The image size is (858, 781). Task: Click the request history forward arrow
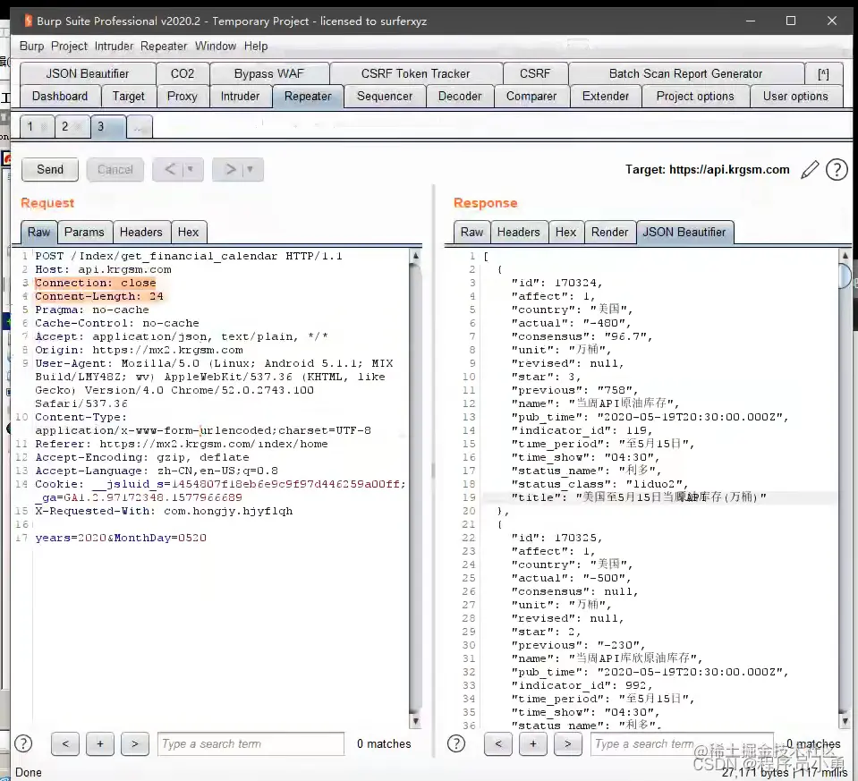(230, 170)
